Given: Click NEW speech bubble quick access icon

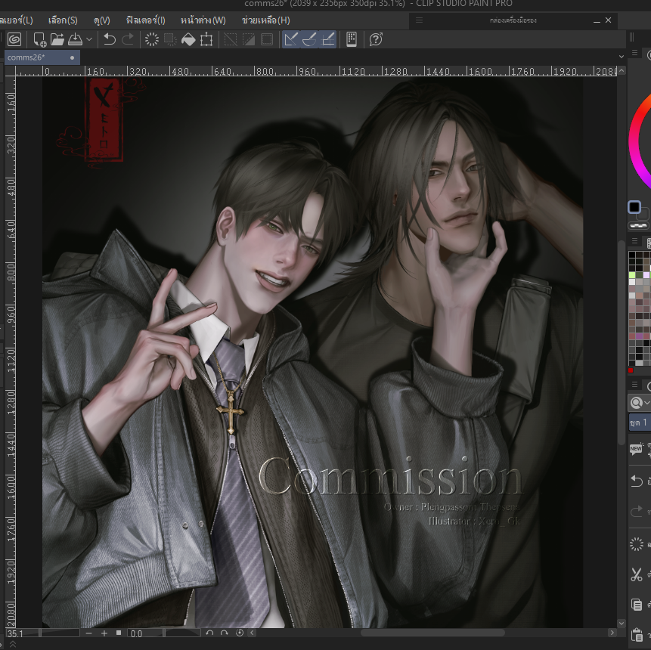Looking at the screenshot, I should click(636, 449).
